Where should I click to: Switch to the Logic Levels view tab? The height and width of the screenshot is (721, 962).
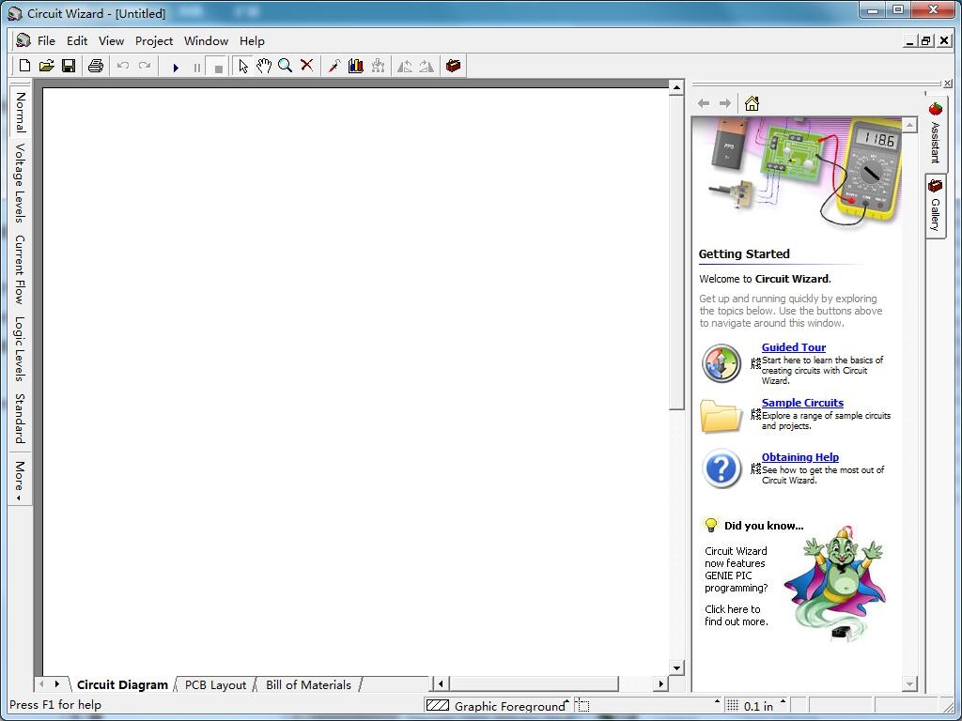click(21, 349)
